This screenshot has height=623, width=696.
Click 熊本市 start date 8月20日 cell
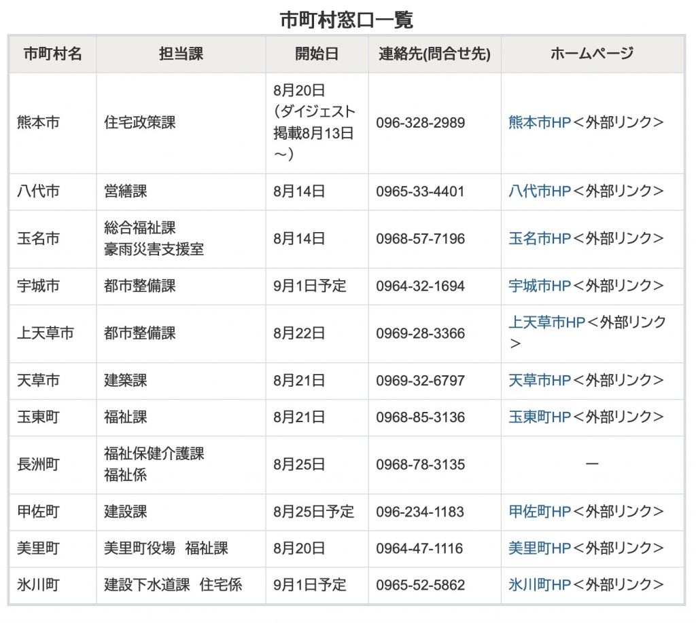tap(317, 124)
